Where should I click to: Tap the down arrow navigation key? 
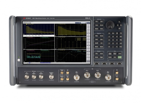[119, 28]
